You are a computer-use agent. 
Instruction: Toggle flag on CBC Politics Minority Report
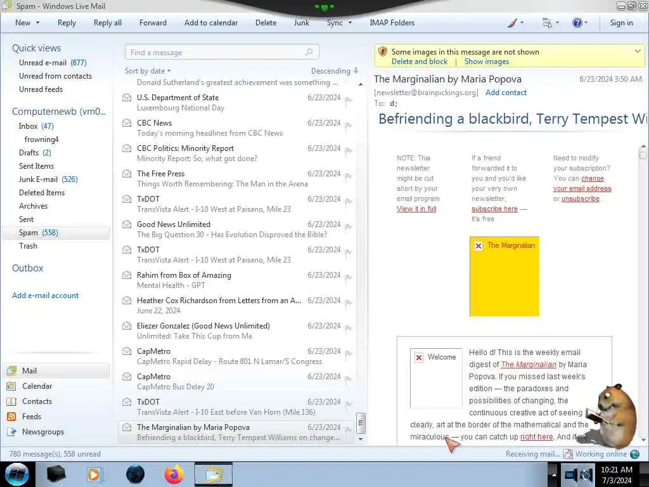coord(349,151)
